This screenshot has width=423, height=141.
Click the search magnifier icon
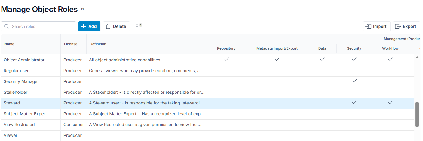tap(7, 26)
